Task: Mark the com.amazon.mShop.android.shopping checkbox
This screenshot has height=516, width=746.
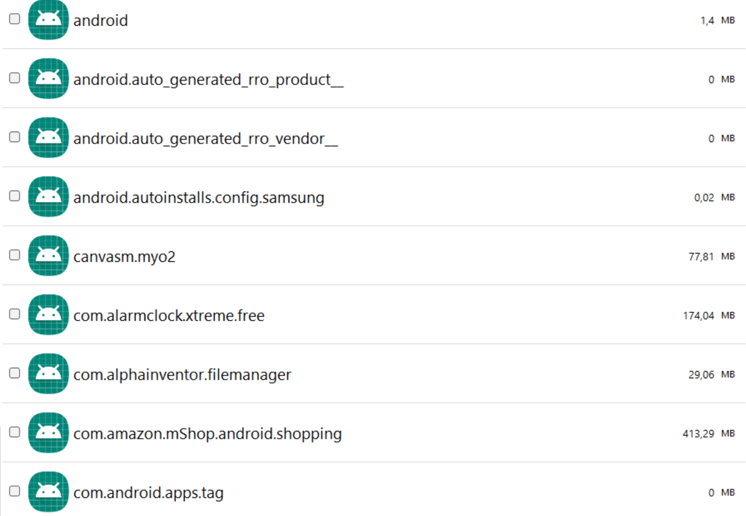Action: tap(15, 432)
